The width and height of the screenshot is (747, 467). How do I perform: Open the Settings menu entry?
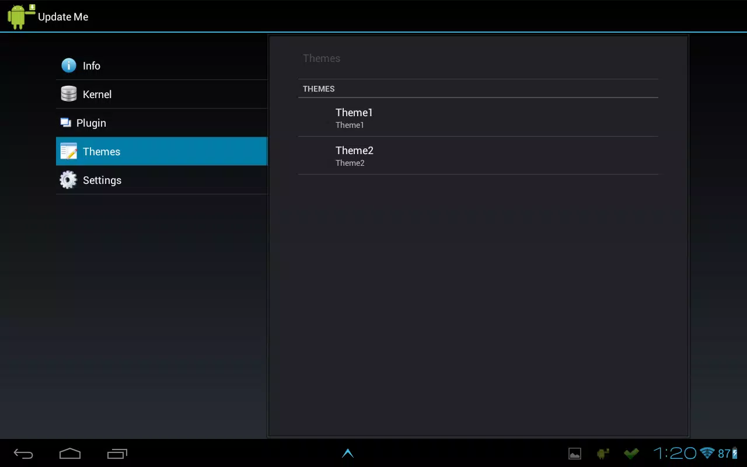[162, 180]
